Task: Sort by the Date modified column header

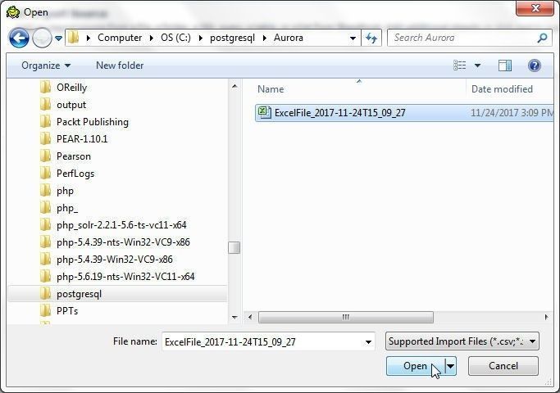Action: click(x=502, y=89)
